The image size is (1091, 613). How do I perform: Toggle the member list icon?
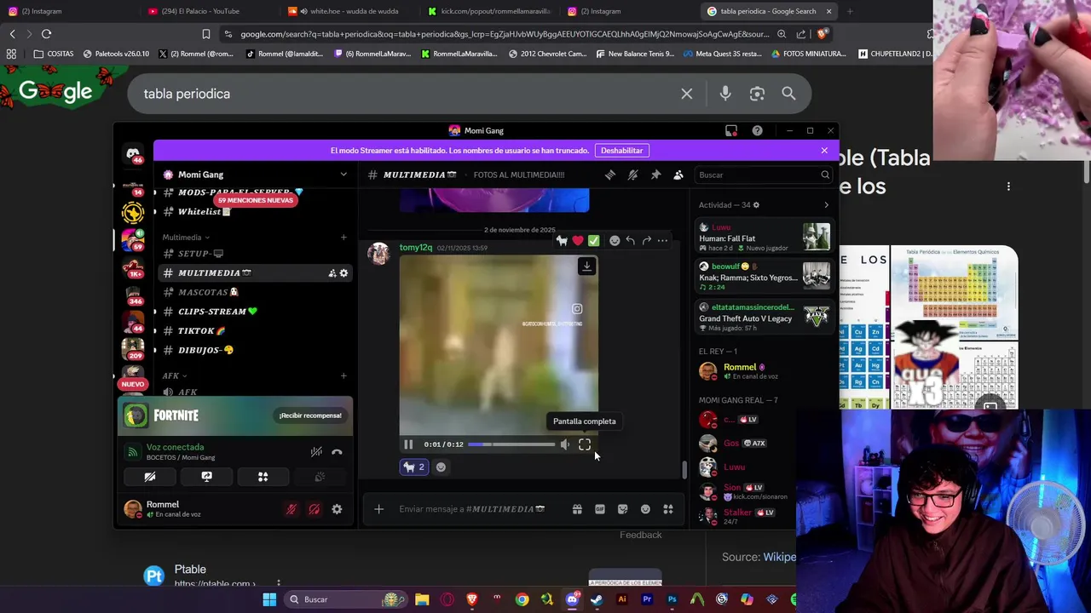tap(678, 175)
